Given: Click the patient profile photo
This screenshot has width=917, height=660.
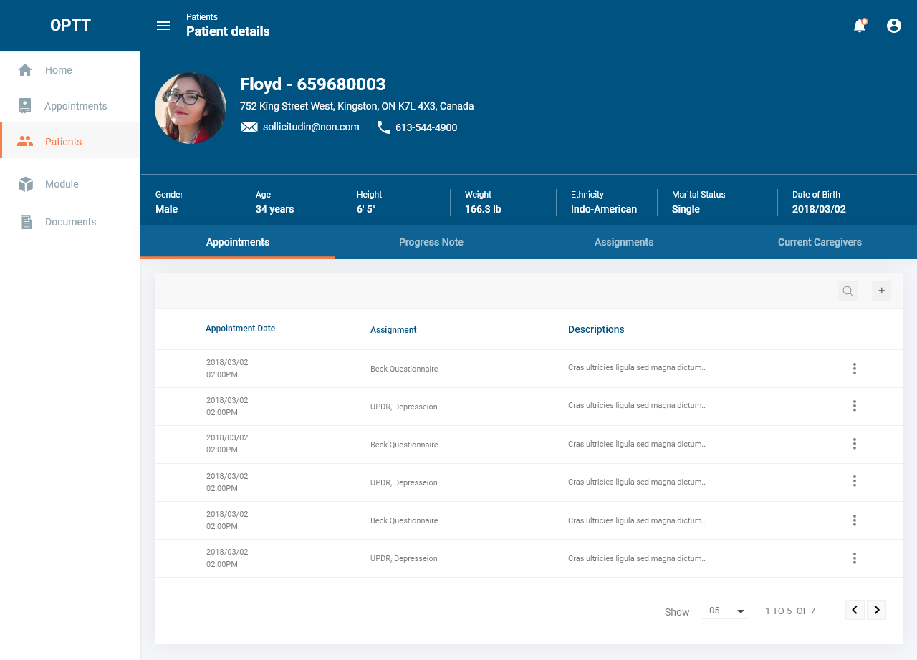Looking at the screenshot, I should point(191,108).
